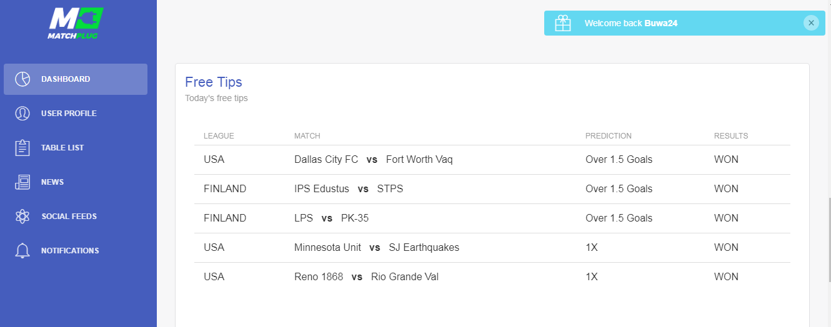Click the News newspaper icon
The image size is (831, 327).
(22, 182)
